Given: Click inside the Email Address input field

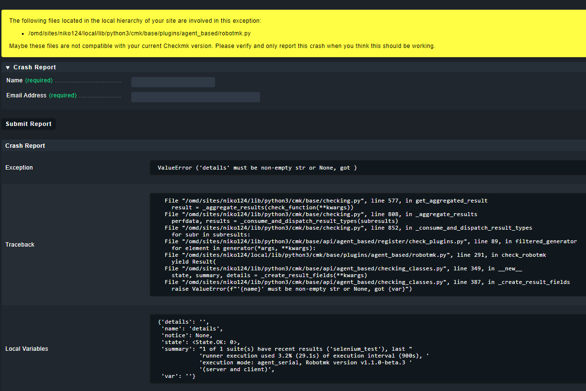Looking at the screenshot, I should [x=195, y=97].
